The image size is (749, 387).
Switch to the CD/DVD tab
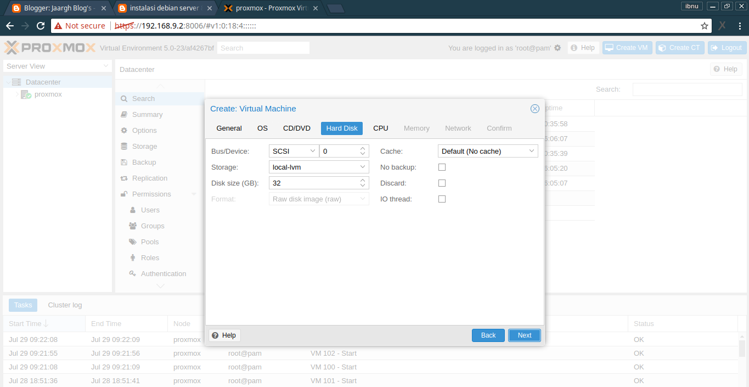tap(297, 128)
